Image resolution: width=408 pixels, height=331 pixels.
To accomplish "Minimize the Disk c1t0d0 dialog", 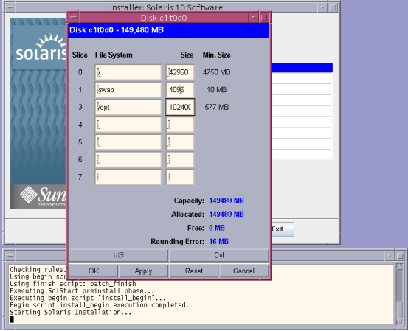I will click(x=253, y=18).
